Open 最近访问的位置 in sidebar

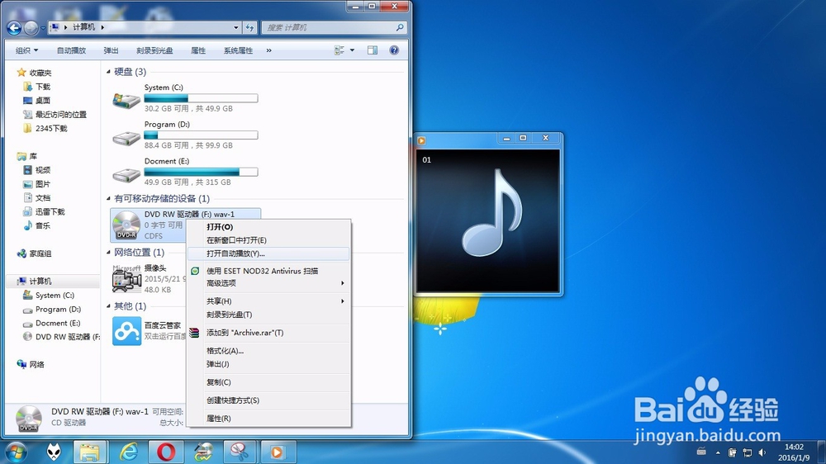click(60, 114)
